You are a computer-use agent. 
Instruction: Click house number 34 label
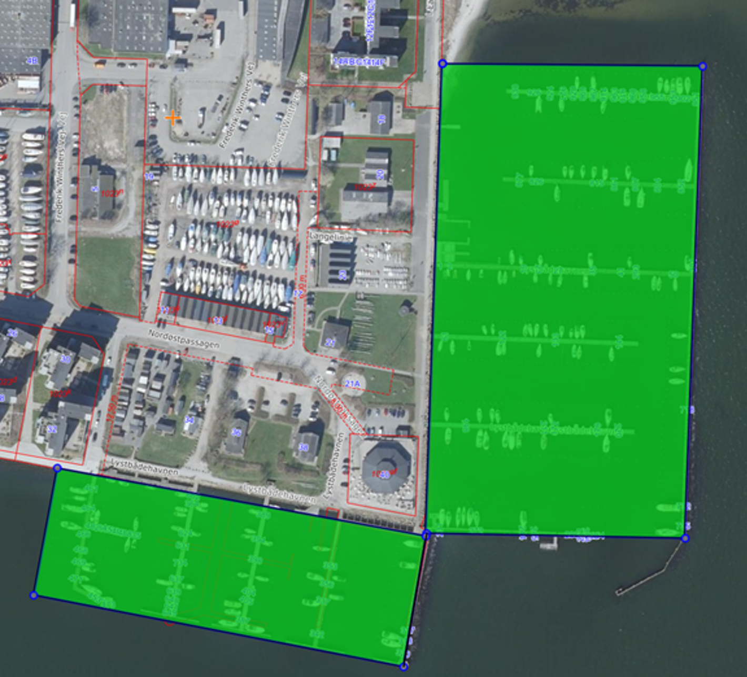pos(189,419)
